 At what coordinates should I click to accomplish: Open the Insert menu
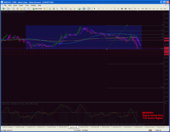click(x=15, y=5)
